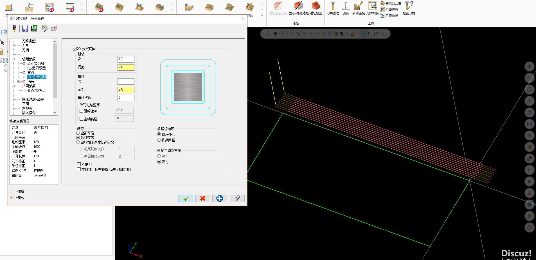
Task: Click gear icon in right viewport toolbar
Action: pos(529,216)
